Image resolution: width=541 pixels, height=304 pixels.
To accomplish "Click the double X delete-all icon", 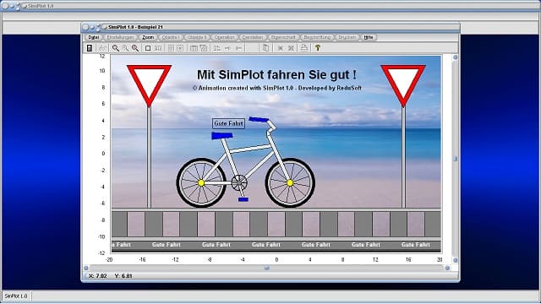I will tap(291, 48).
